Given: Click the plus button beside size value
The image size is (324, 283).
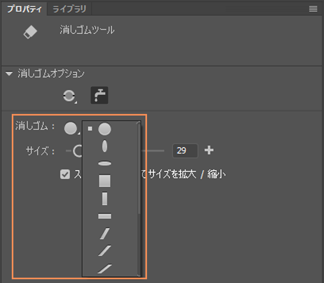Looking at the screenshot, I should pyautogui.click(x=209, y=150).
